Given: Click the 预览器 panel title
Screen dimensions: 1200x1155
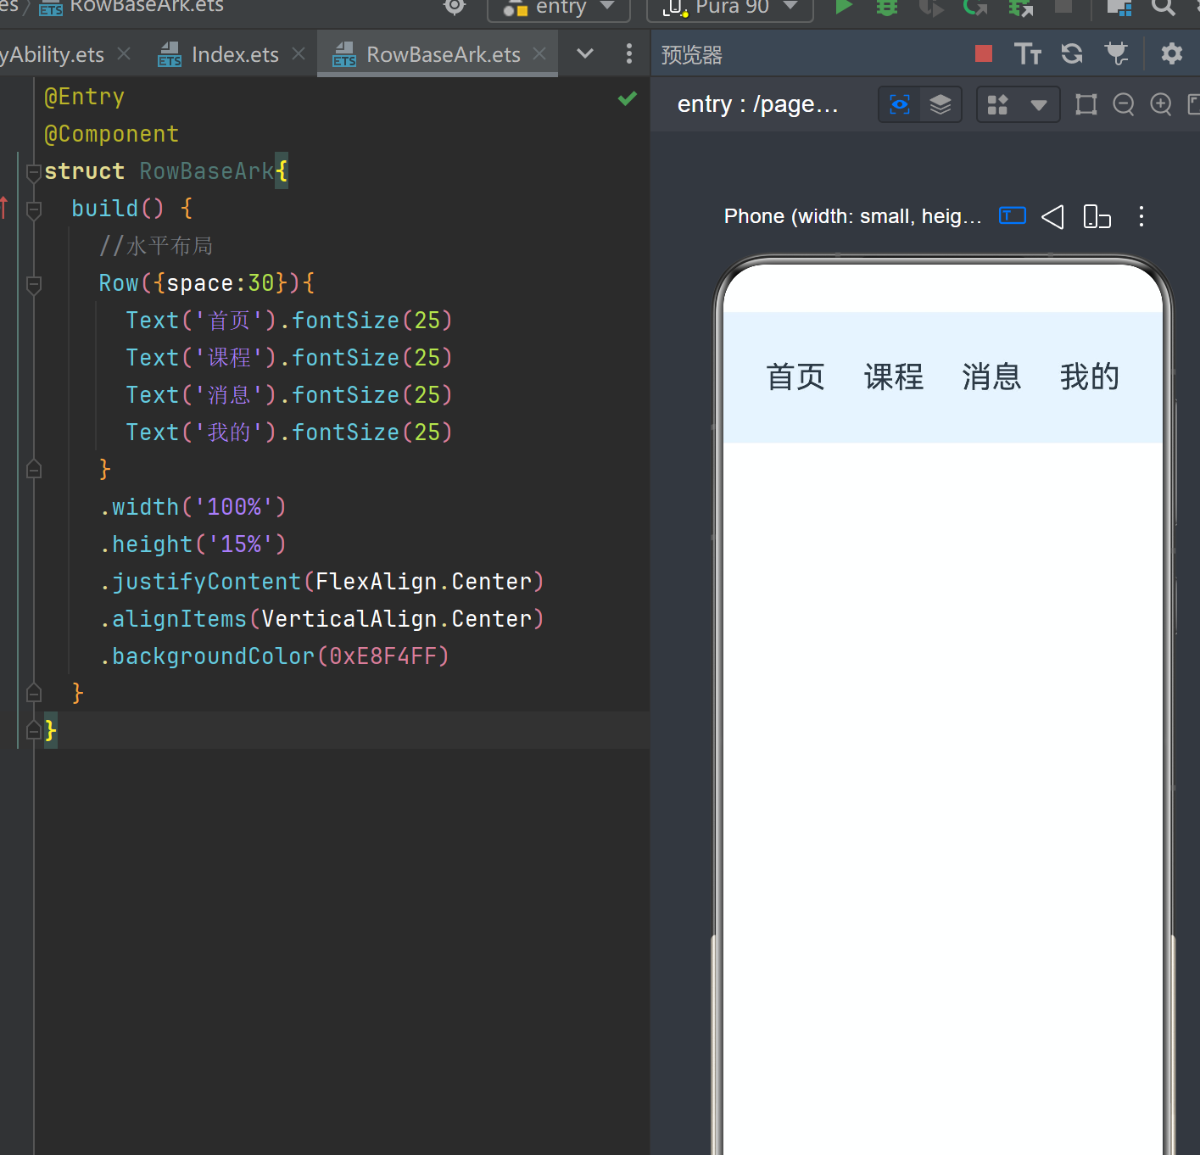Looking at the screenshot, I should tap(692, 55).
